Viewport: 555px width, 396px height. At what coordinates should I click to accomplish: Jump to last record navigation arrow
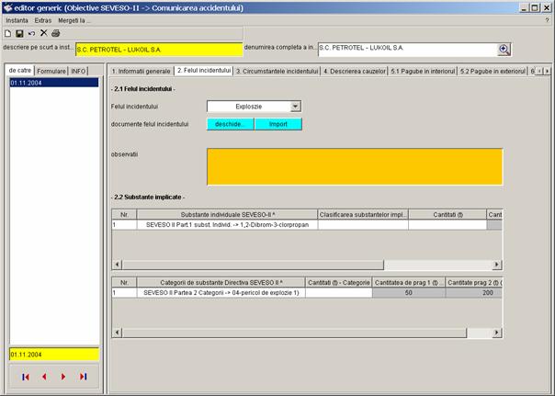coord(83,377)
